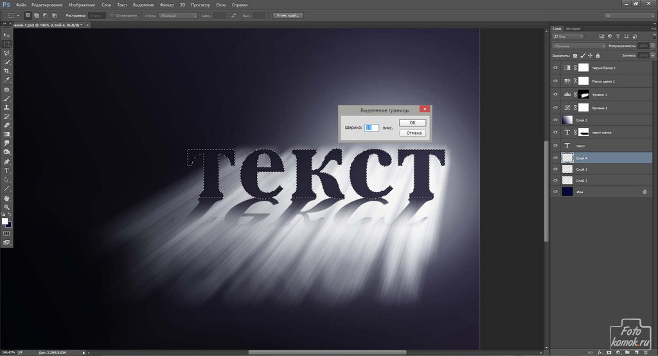Image resolution: width=658 pixels, height=356 pixels.
Task: Switch to the История tab
Action: 574,29
